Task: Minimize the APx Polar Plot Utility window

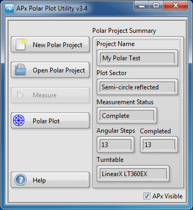Action: (142, 6)
